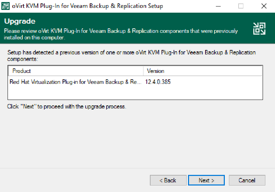Viewport: 275px width, 192px height.
Task: Minimize the setup window
Action: [218, 6]
